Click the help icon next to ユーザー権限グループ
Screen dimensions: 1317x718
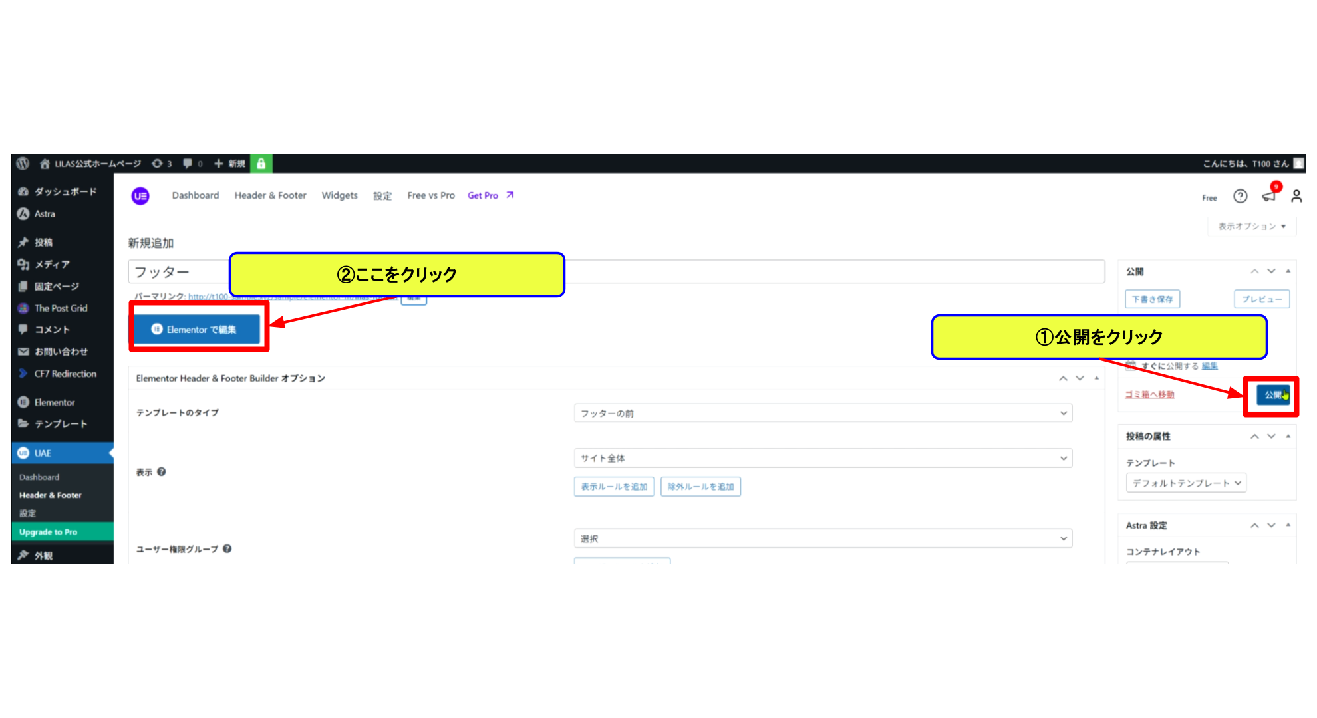[227, 549]
